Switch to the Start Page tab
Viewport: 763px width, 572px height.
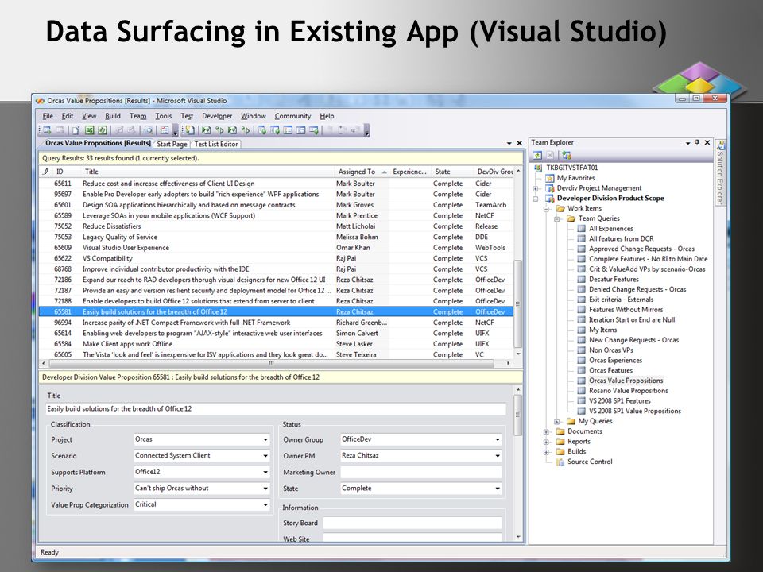point(172,144)
